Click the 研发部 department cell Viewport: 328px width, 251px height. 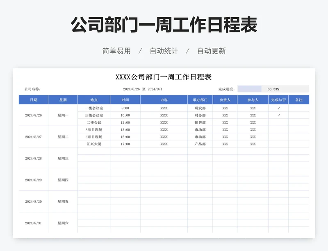point(200,108)
